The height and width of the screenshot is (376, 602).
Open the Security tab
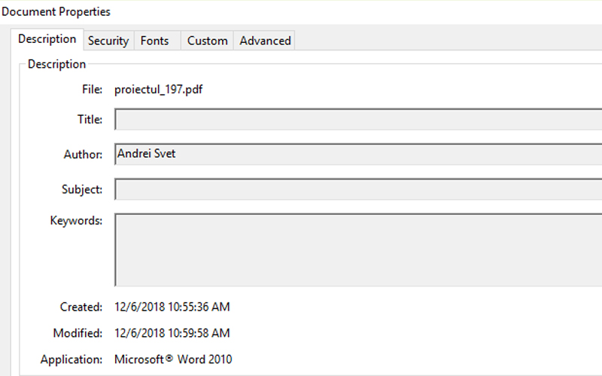tap(108, 41)
